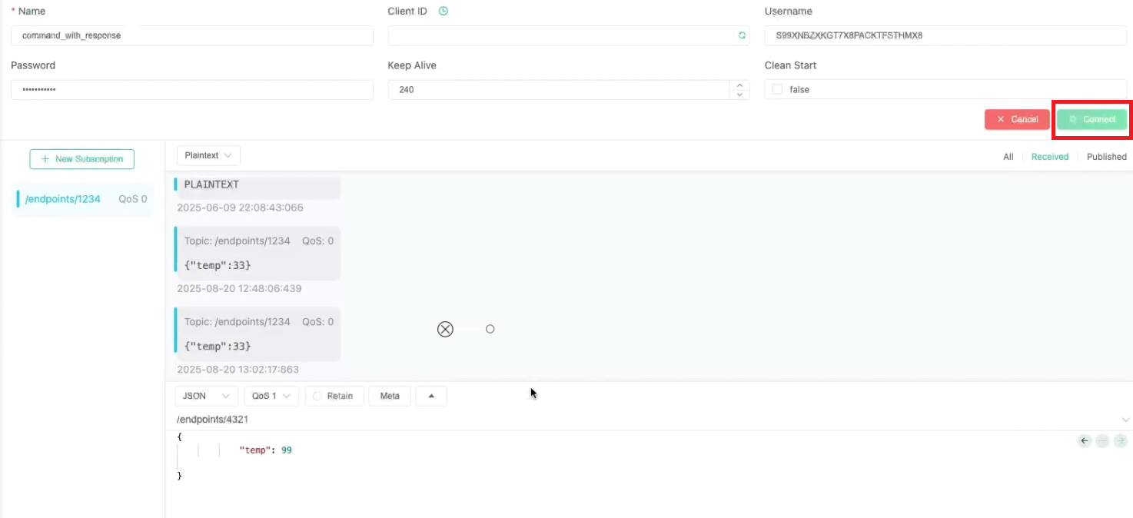Cancel the connection settings
Image resolution: width=1133 pixels, height=518 pixels.
tap(1016, 119)
